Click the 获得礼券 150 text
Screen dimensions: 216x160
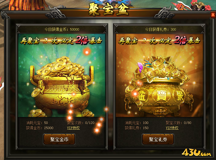click(x=136, y=128)
